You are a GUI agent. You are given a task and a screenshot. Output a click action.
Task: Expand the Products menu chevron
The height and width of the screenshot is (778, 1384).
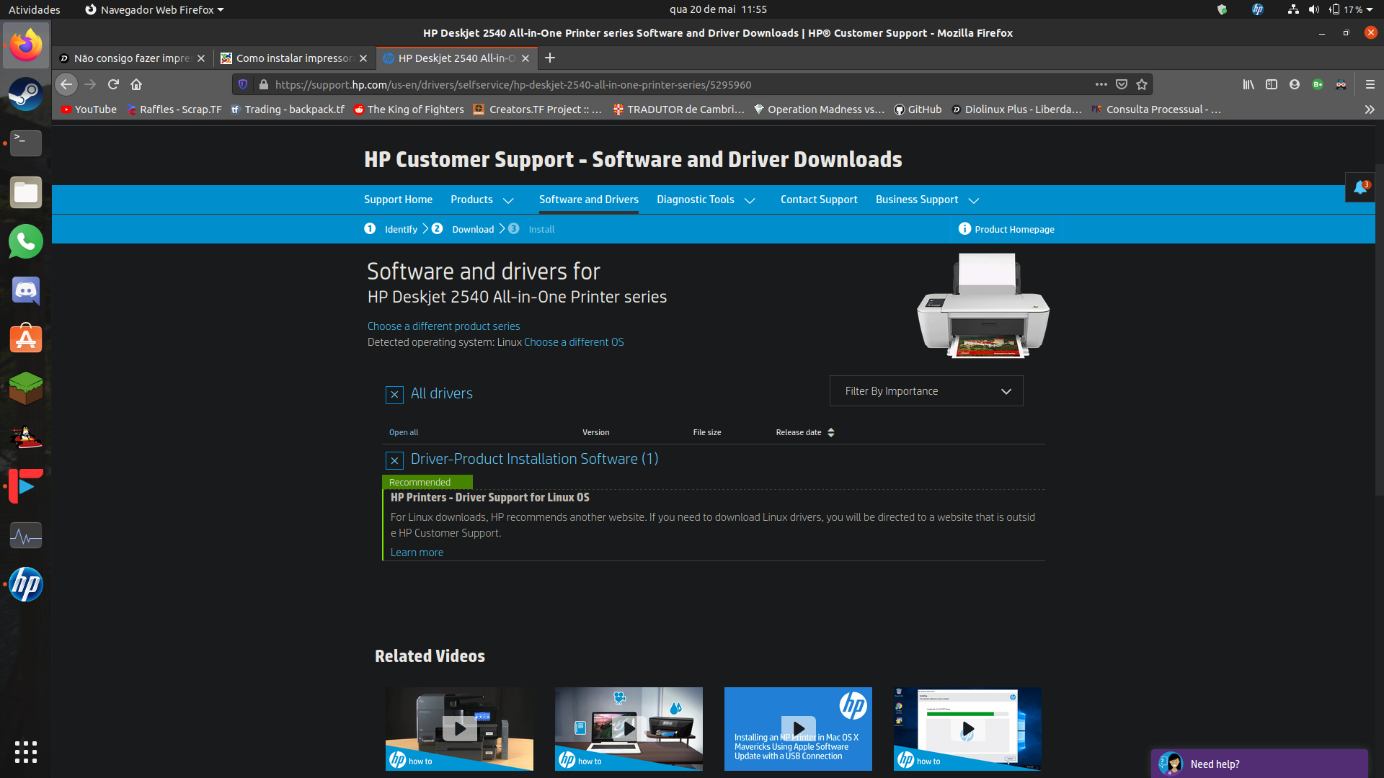point(508,200)
